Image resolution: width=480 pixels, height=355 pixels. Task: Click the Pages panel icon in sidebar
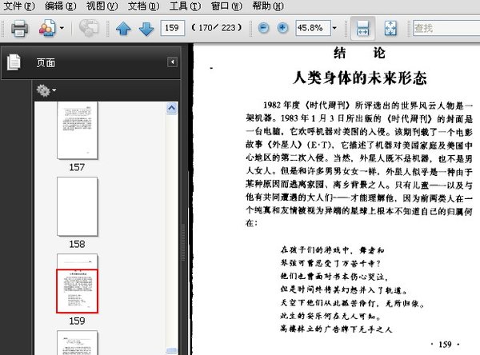(x=14, y=62)
